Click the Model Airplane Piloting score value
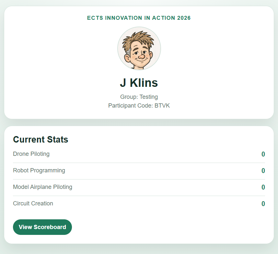Viewport: 278px width, 254px height. (263, 187)
